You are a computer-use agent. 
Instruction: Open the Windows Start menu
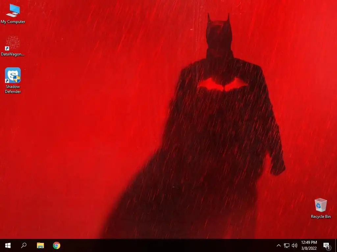click(x=8, y=245)
